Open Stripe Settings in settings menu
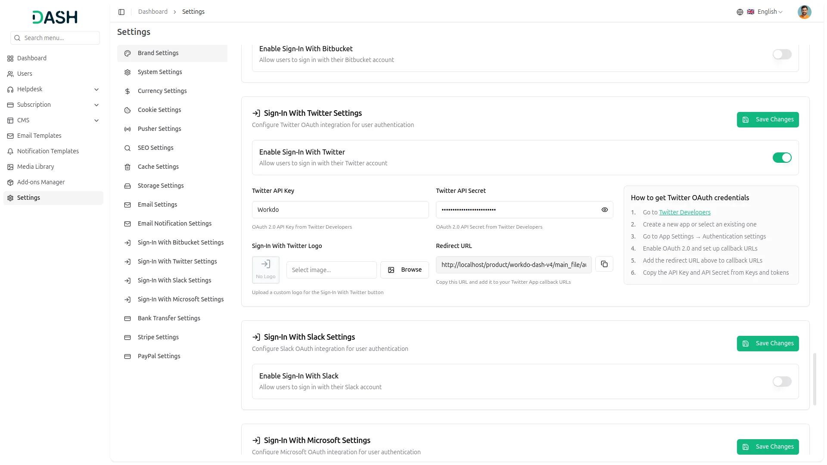This screenshot has height=465, width=827. click(x=158, y=337)
